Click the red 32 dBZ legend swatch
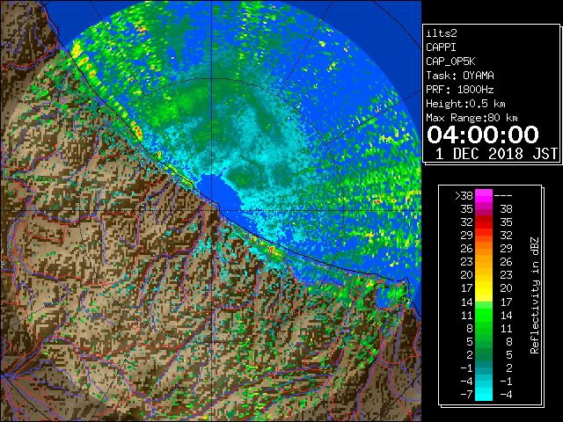 coord(484,222)
